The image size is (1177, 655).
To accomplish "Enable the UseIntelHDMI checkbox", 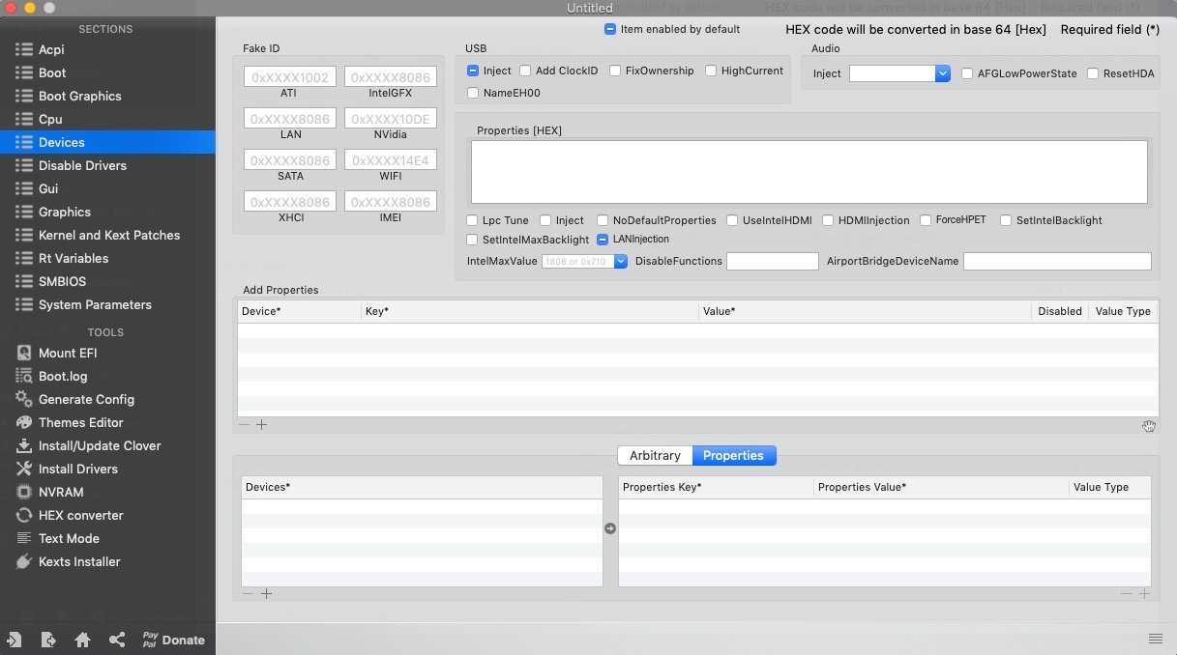I will pyautogui.click(x=732, y=220).
